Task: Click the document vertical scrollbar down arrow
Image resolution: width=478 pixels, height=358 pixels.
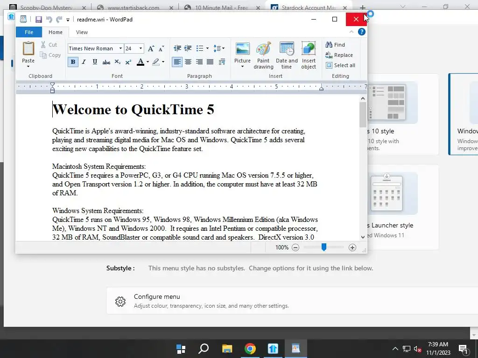Action: pos(363,237)
